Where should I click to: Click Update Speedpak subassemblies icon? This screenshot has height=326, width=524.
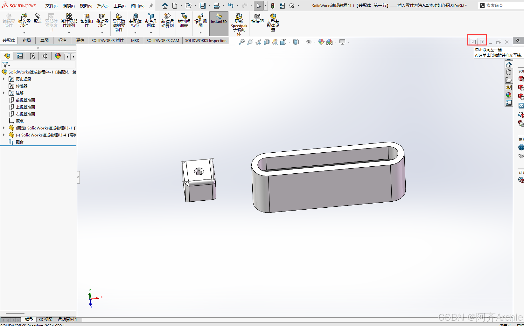(239, 24)
